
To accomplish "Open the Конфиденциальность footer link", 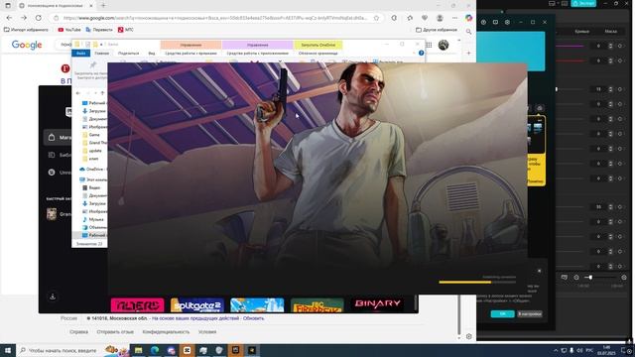I will (x=166, y=332).
